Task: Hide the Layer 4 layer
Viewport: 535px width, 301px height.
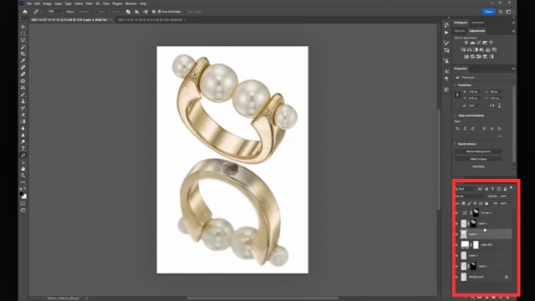Action: 457,234
